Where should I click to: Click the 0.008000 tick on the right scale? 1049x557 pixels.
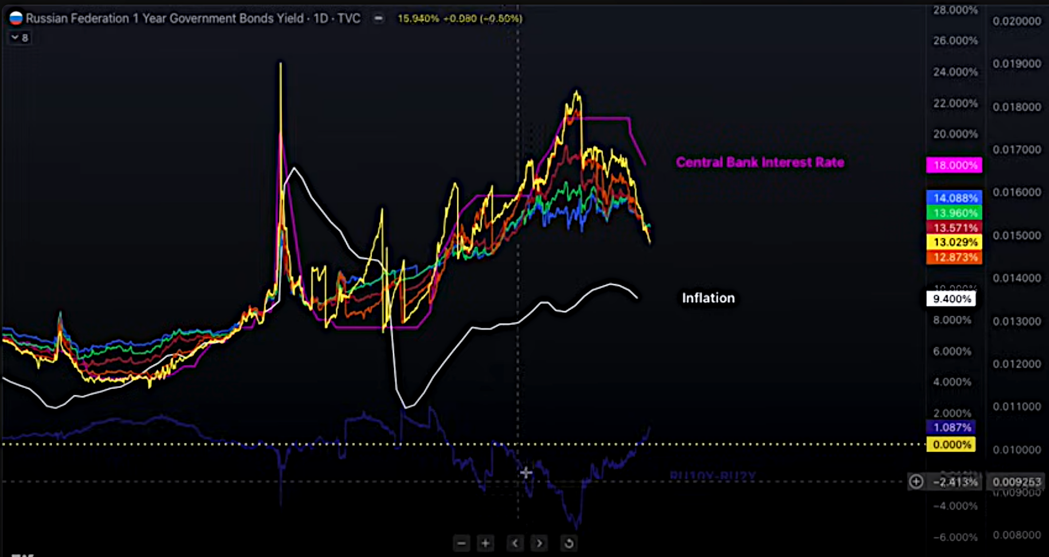pos(1017,535)
